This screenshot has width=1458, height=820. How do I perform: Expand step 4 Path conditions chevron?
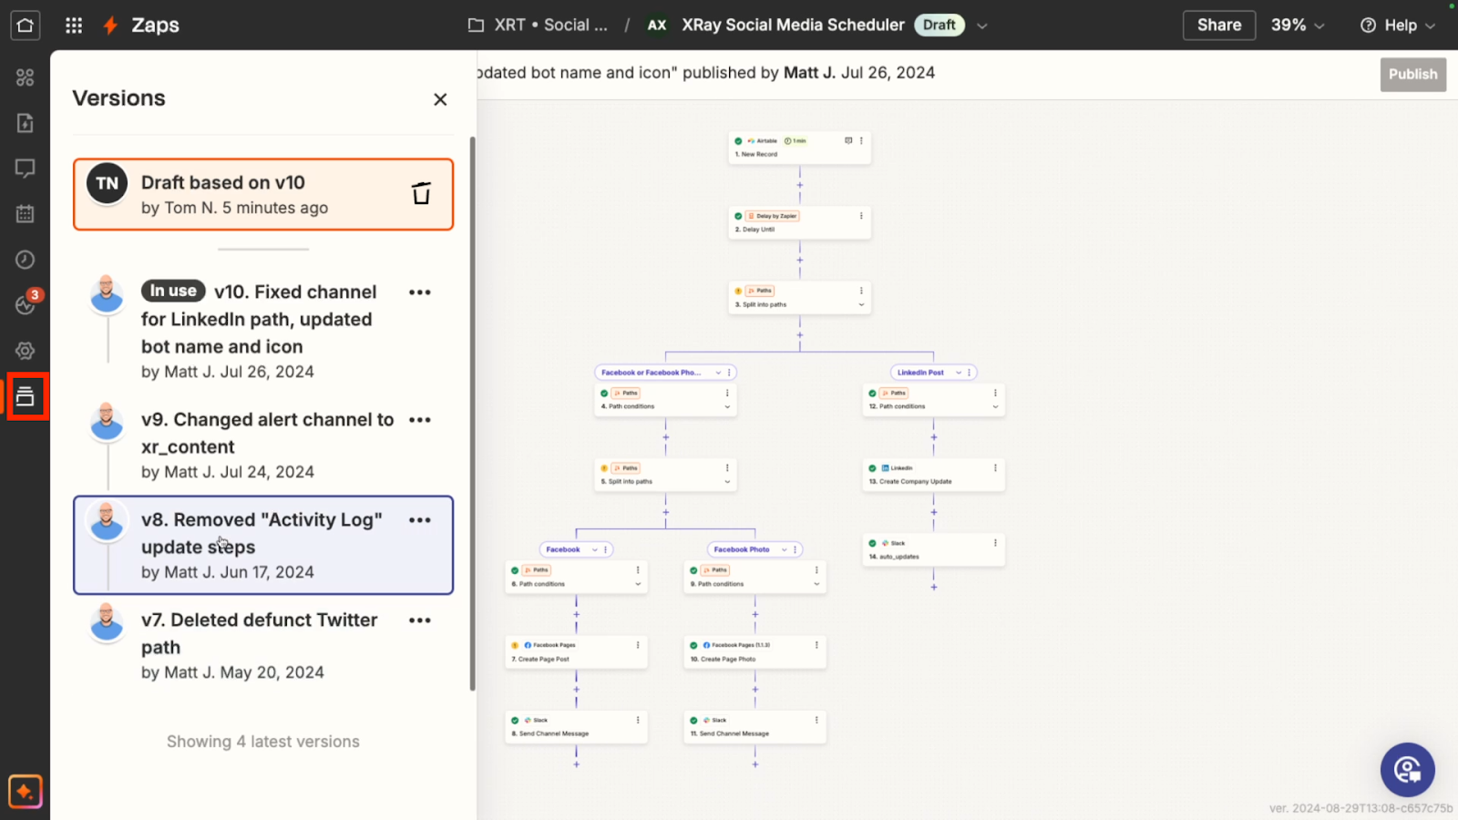click(727, 406)
